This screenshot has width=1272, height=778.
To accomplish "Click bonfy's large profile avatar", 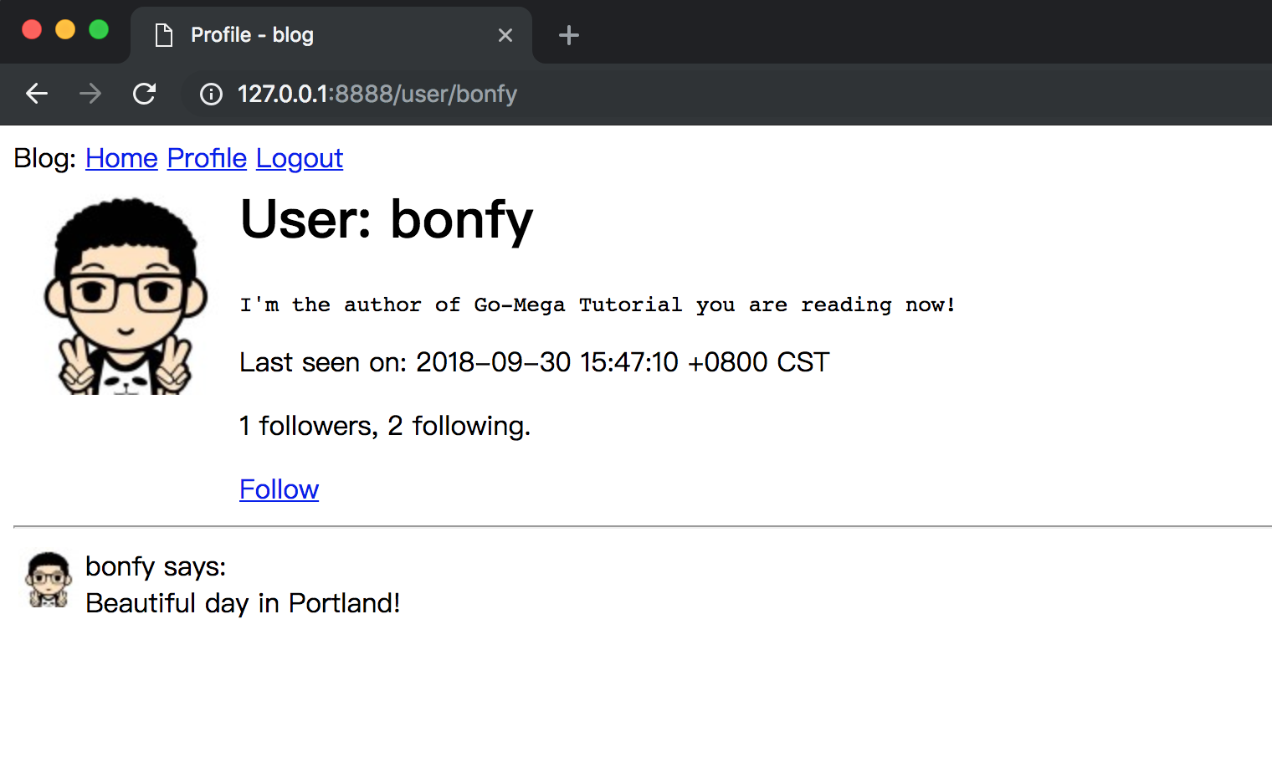I will click(x=126, y=296).
